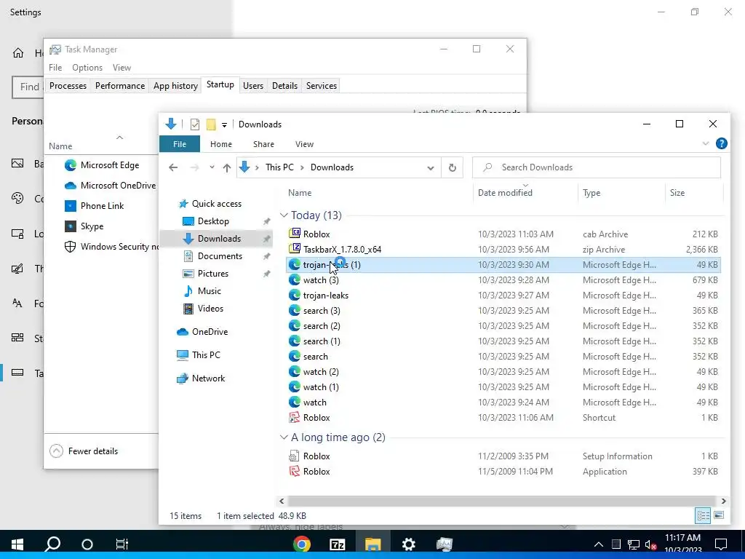
Task: Go back using the Explorer back arrow
Action: tap(173, 167)
